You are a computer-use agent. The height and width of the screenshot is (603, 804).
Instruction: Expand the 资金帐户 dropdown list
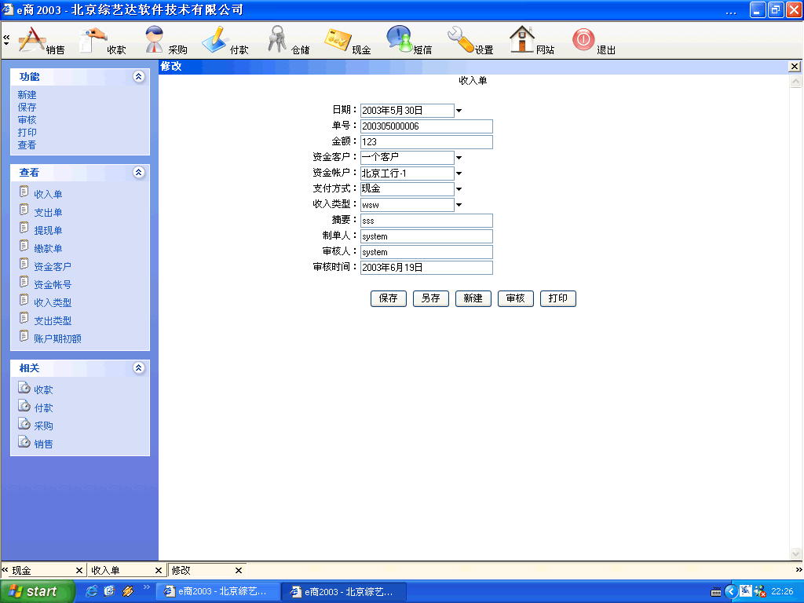point(459,174)
